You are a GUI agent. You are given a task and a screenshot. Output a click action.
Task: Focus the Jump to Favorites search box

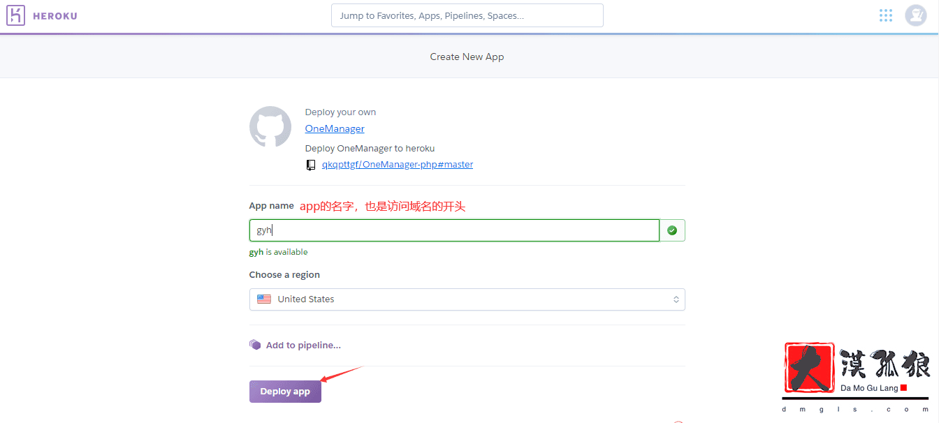pos(467,15)
